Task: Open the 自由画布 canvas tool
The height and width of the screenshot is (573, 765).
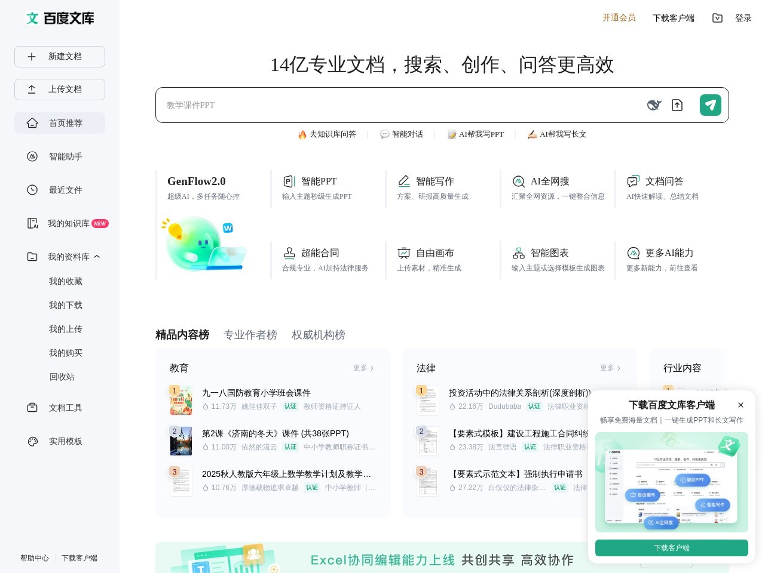Action: (x=433, y=259)
